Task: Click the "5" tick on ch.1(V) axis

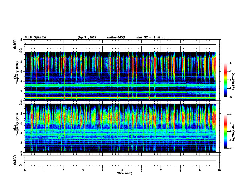Action: click(21, 40)
